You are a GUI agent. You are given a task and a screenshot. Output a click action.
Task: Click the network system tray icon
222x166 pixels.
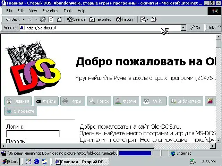(193, 162)
